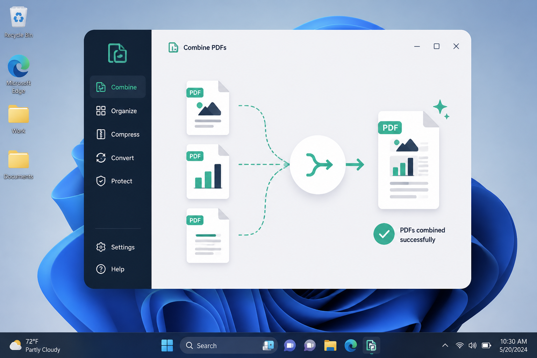The height and width of the screenshot is (358, 537).
Task: Select the first PDF with image thumbnail
Action: (x=208, y=108)
